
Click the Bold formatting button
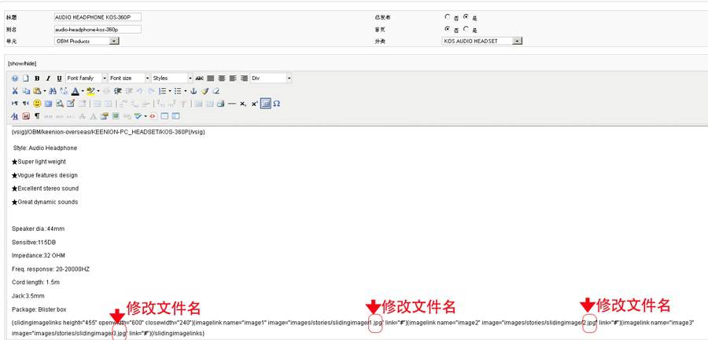coord(37,78)
